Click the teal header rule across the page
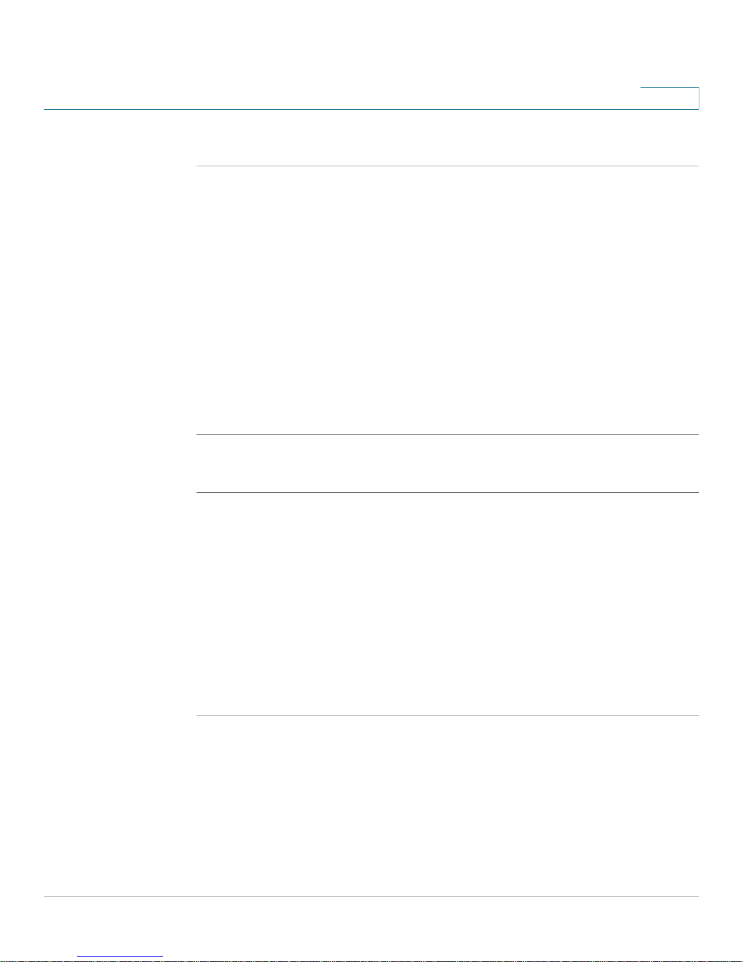The width and height of the screenshot is (743, 962). [x=371, y=109]
